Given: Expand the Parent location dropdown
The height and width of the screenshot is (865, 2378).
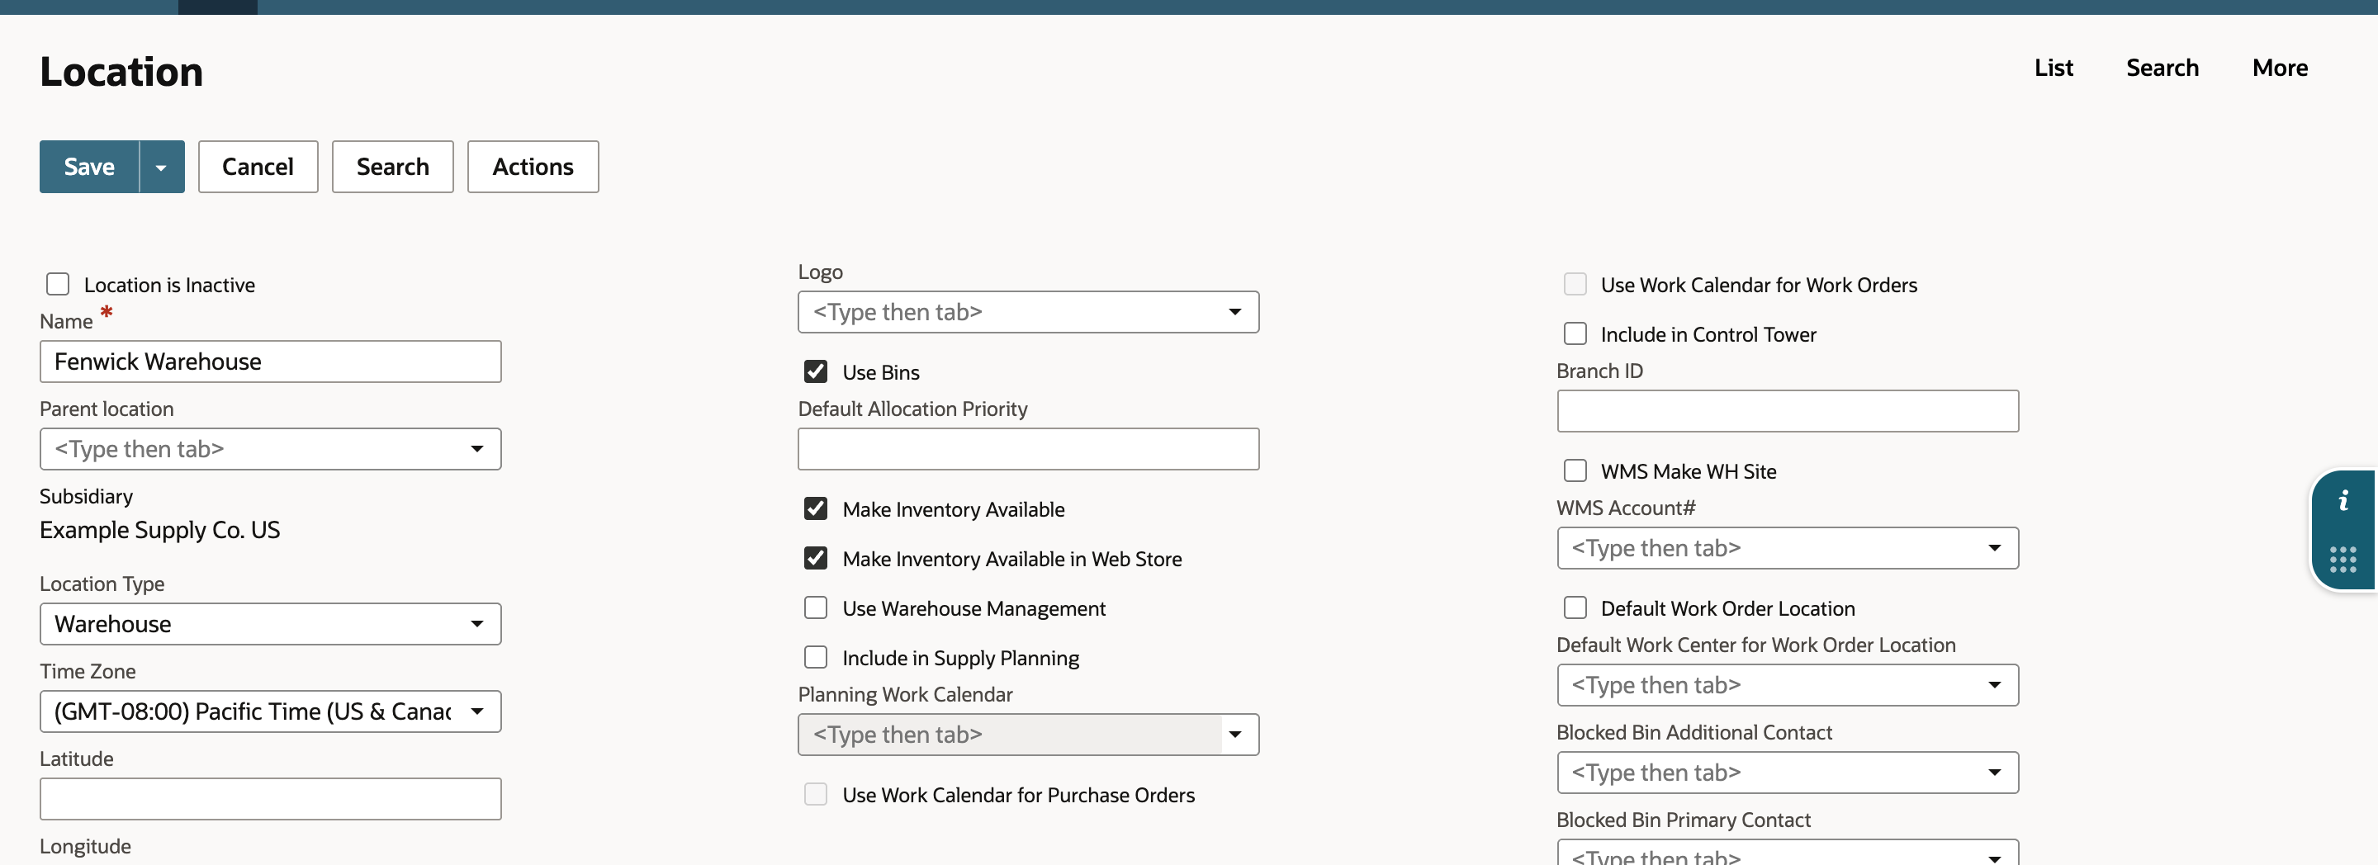Looking at the screenshot, I should click(477, 450).
